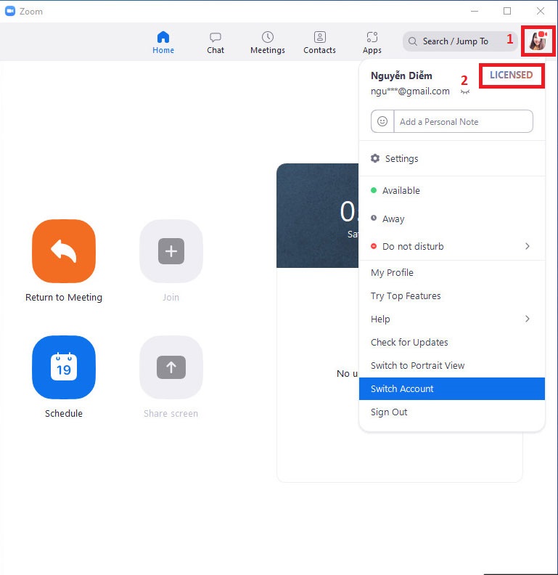The image size is (558, 575).
Task: Maximize the Zoom window
Action: point(507,11)
